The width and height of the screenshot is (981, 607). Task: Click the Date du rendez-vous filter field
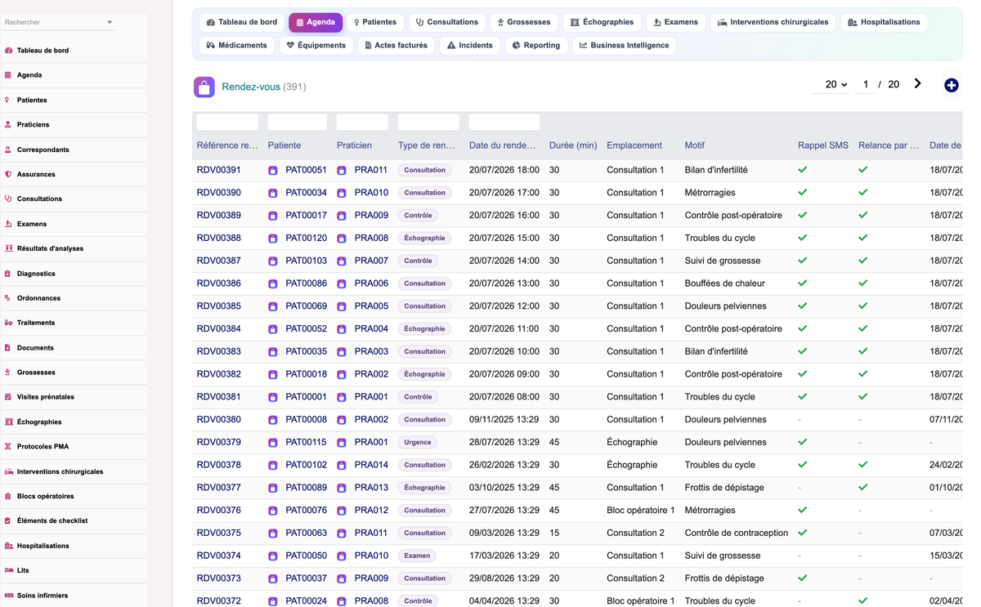(x=504, y=123)
